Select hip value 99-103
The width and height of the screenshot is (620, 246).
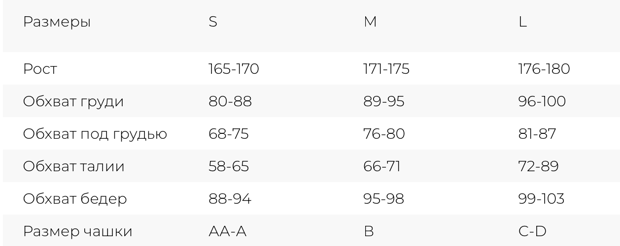[541, 199]
